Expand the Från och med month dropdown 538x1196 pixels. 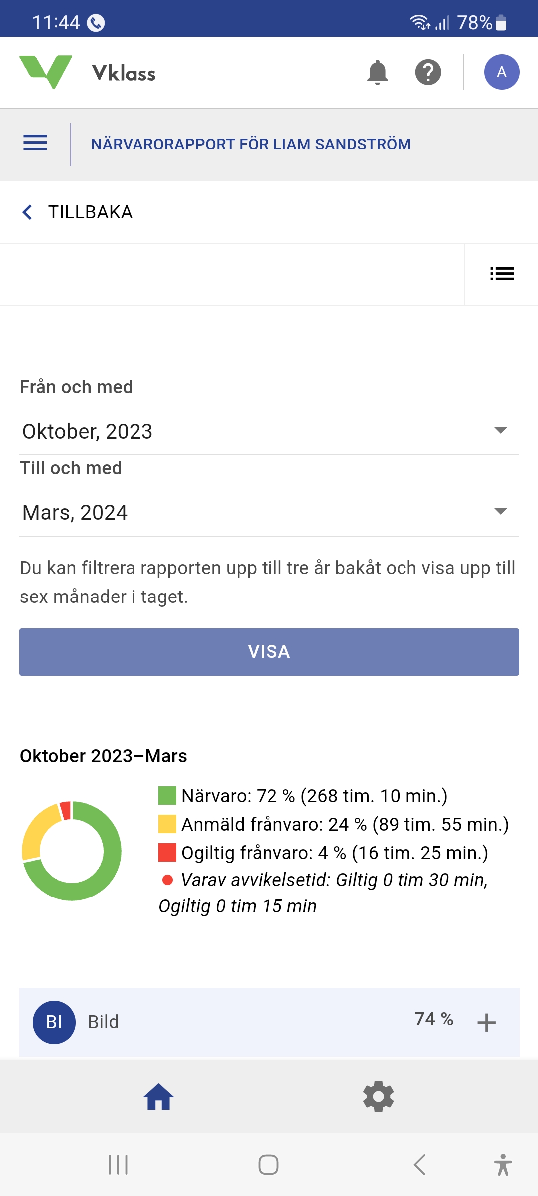(x=269, y=431)
